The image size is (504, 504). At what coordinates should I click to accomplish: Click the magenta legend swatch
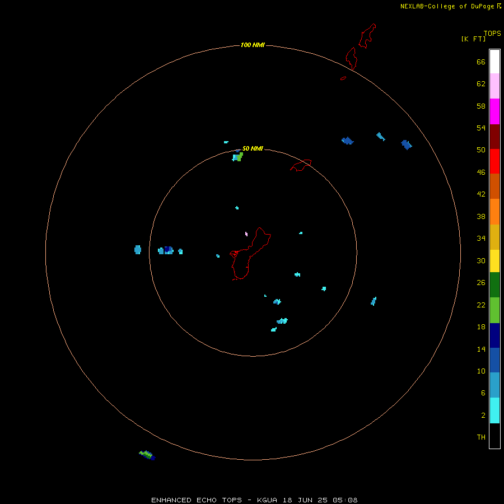[x=494, y=111]
